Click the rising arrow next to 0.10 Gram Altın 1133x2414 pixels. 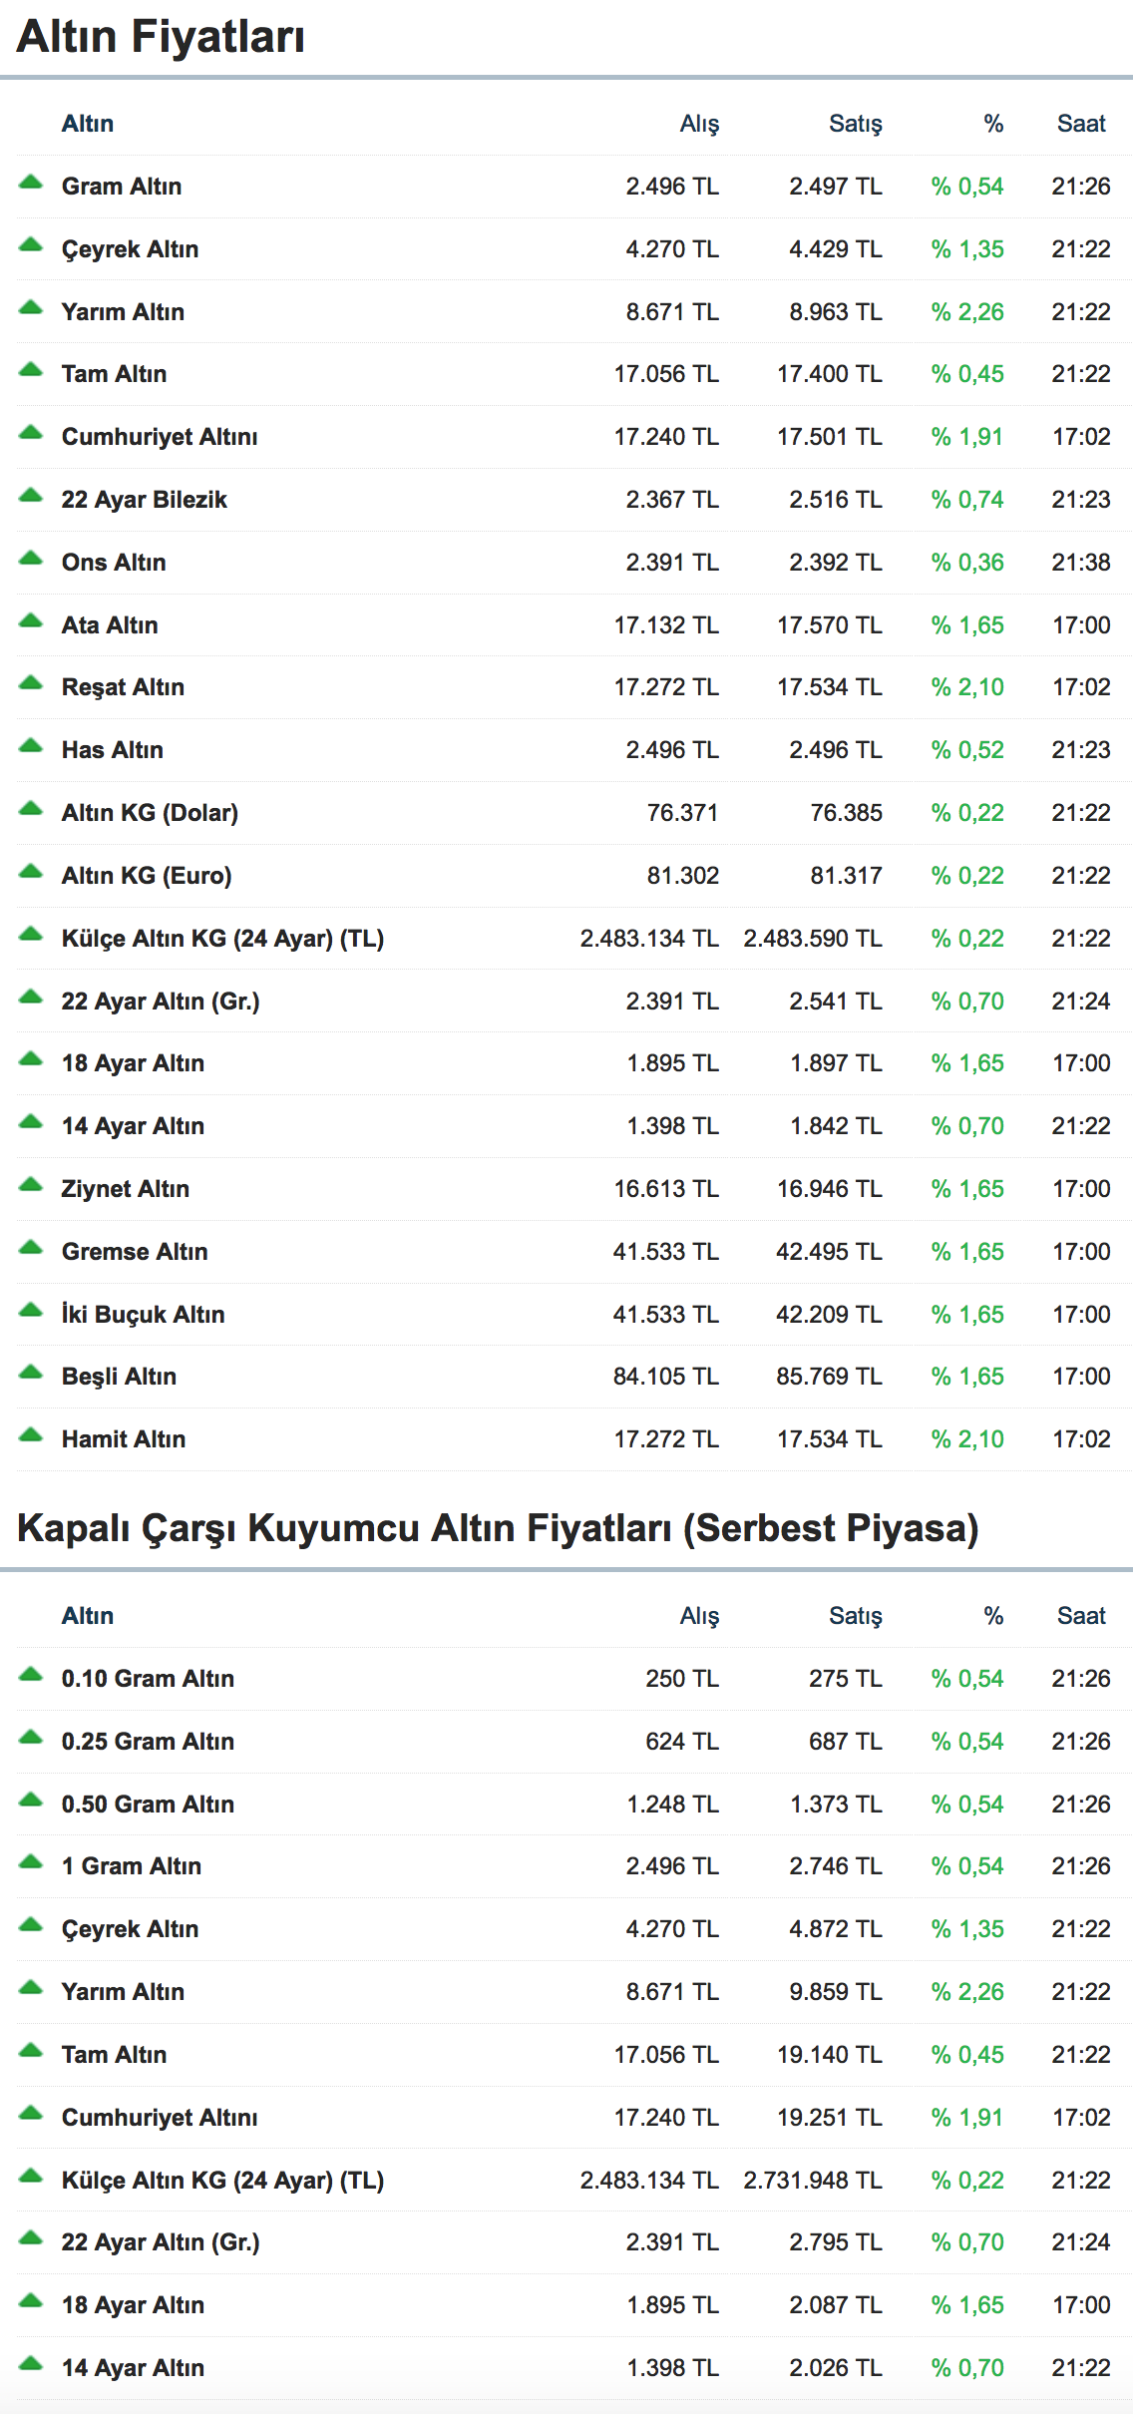[31, 1675]
